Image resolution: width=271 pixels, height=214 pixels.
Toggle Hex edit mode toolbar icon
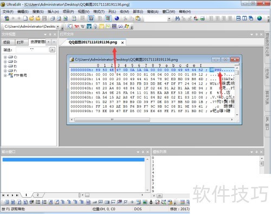tap(91, 18)
